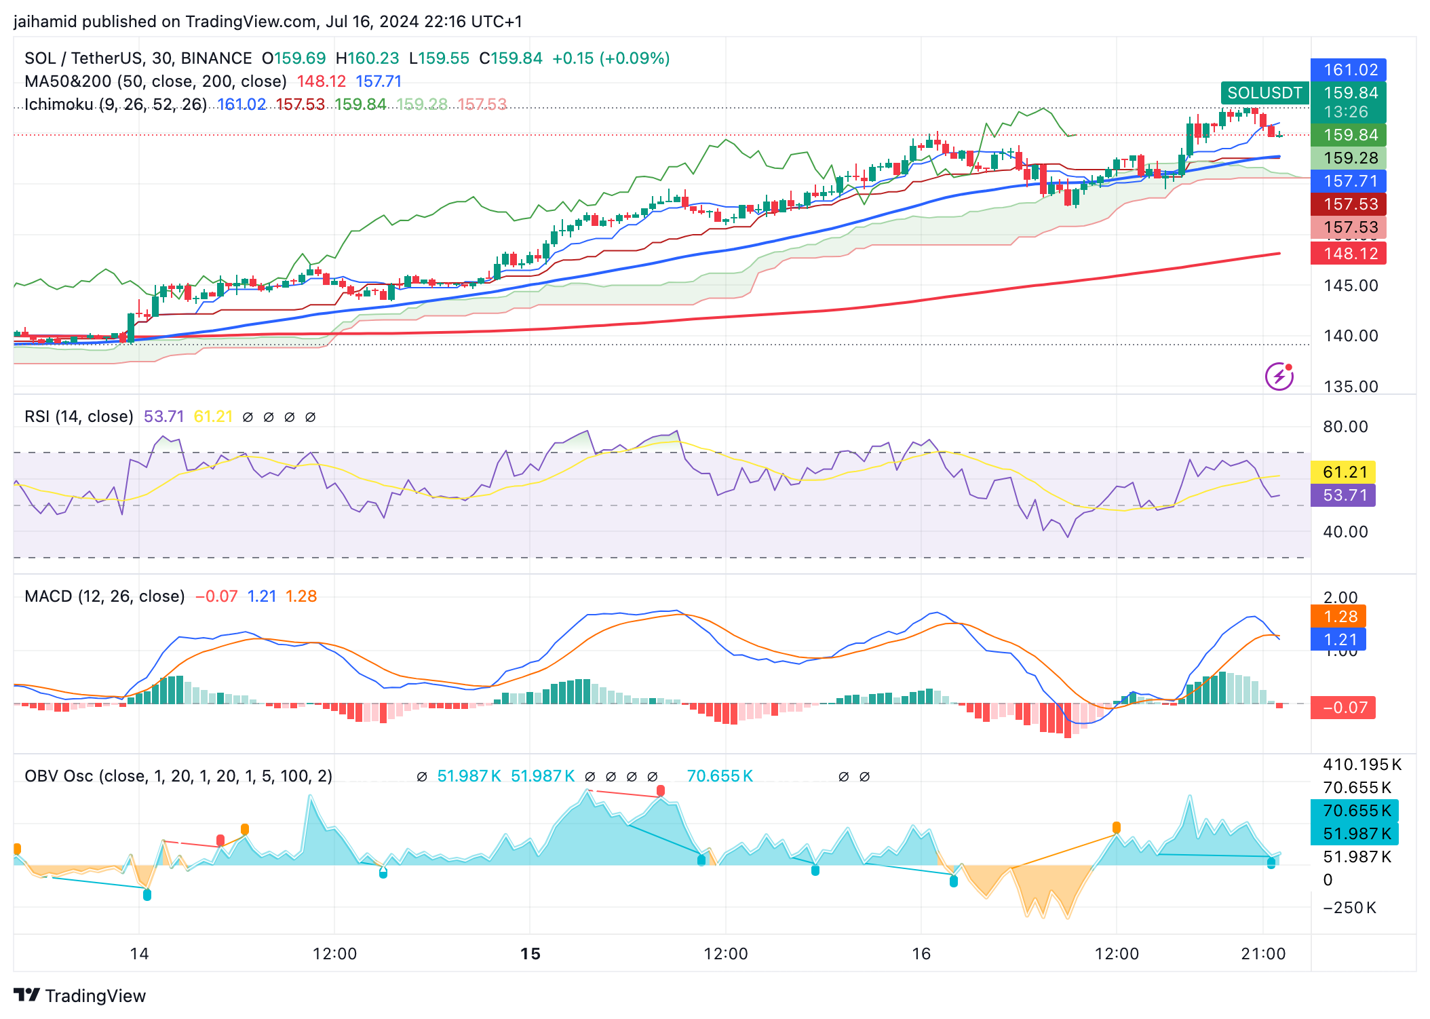Screen dimensions: 1430x1019
Task: Click the 16 date axis label
Action: (x=921, y=954)
